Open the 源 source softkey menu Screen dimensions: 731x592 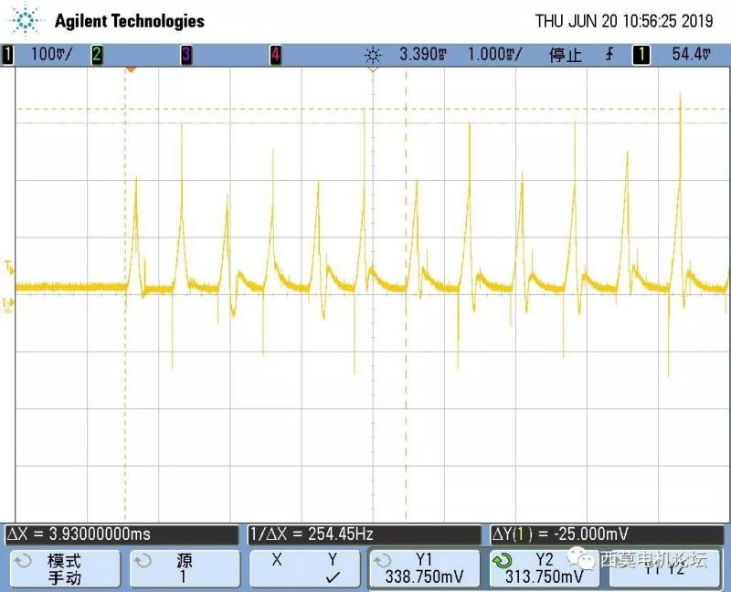point(183,568)
